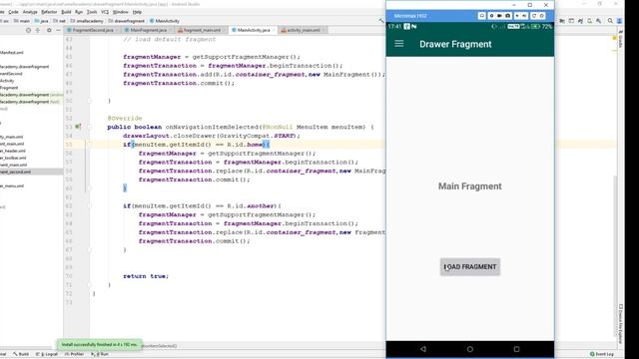
Task: Click the @Override annotation on line 52
Action: (125, 118)
